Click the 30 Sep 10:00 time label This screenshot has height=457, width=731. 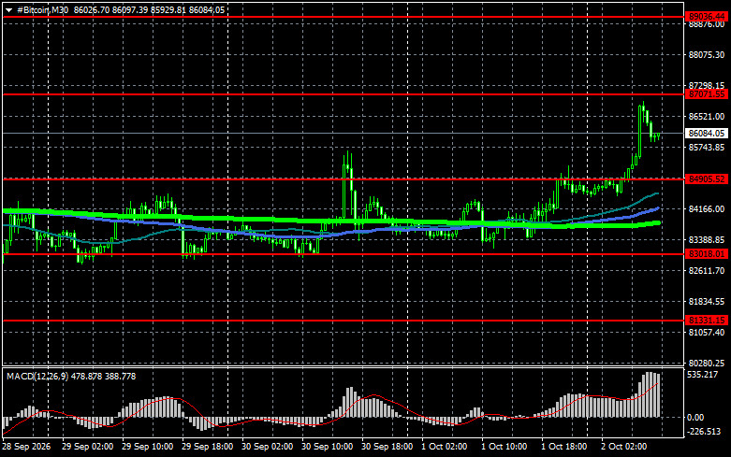click(328, 447)
